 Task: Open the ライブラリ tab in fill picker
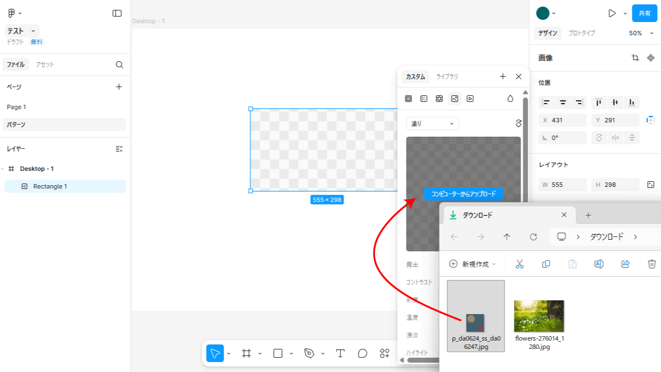(447, 77)
